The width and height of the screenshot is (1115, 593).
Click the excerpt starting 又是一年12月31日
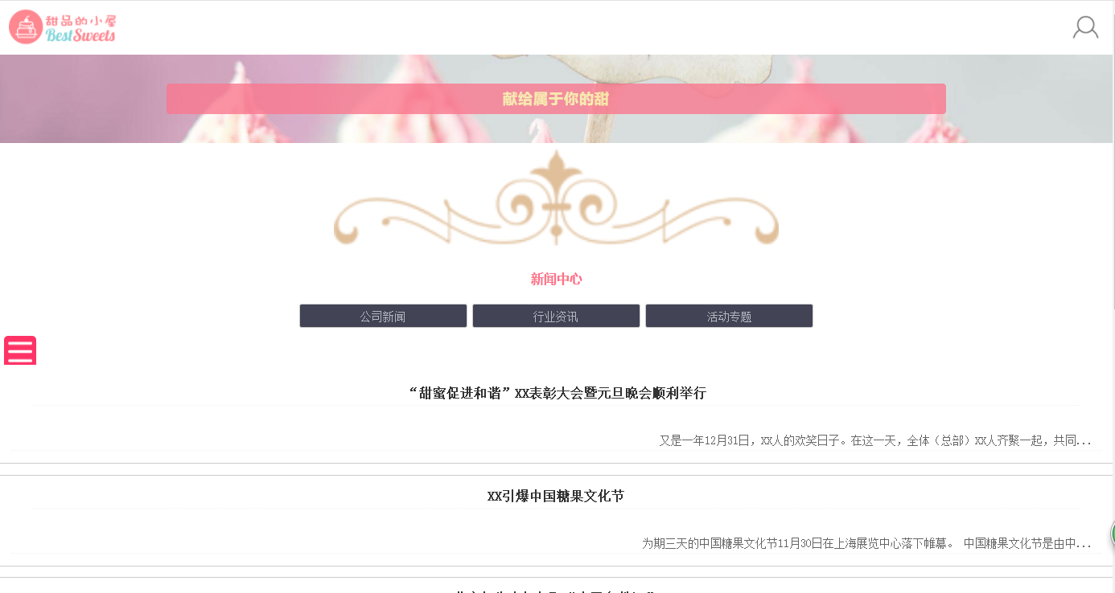click(875, 440)
